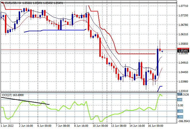Click the CCI -200 level label
Screen dimensions: 190x129
click(x=180, y=117)
